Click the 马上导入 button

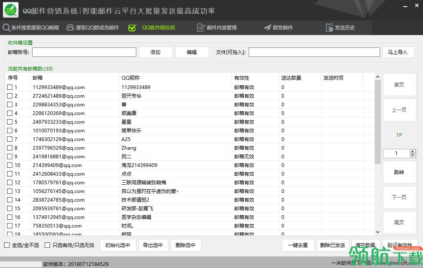tap(398, 52)
